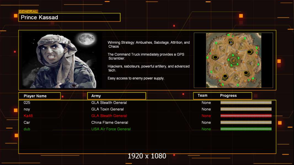The image size is (294, 165).
Task: Click USA Air Force General army entry
Action: [111, 129]
